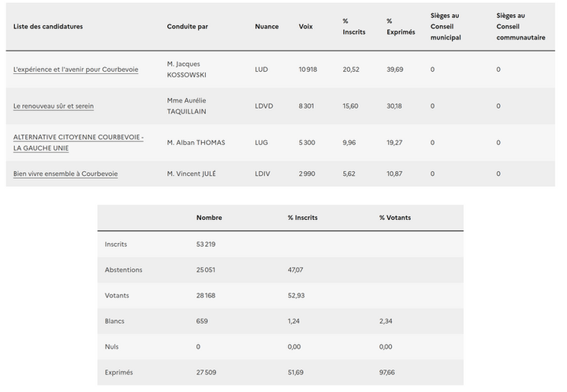Click the "Liste des candidatures" column header
The width and height of the screenshot is (567, 392).
48,27
